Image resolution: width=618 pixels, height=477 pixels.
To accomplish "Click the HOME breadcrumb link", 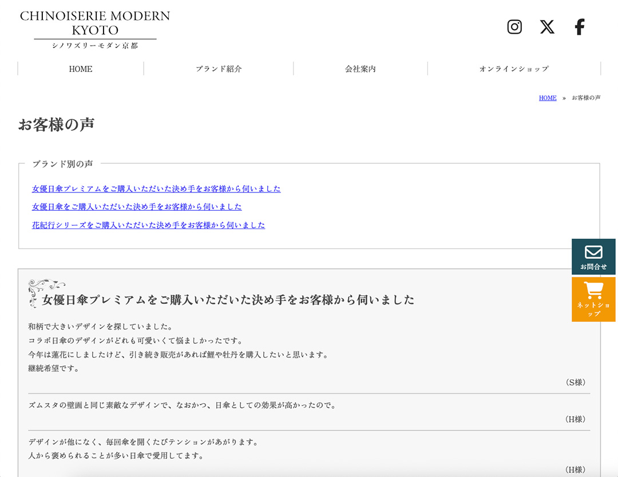I will tap(548, 98).
